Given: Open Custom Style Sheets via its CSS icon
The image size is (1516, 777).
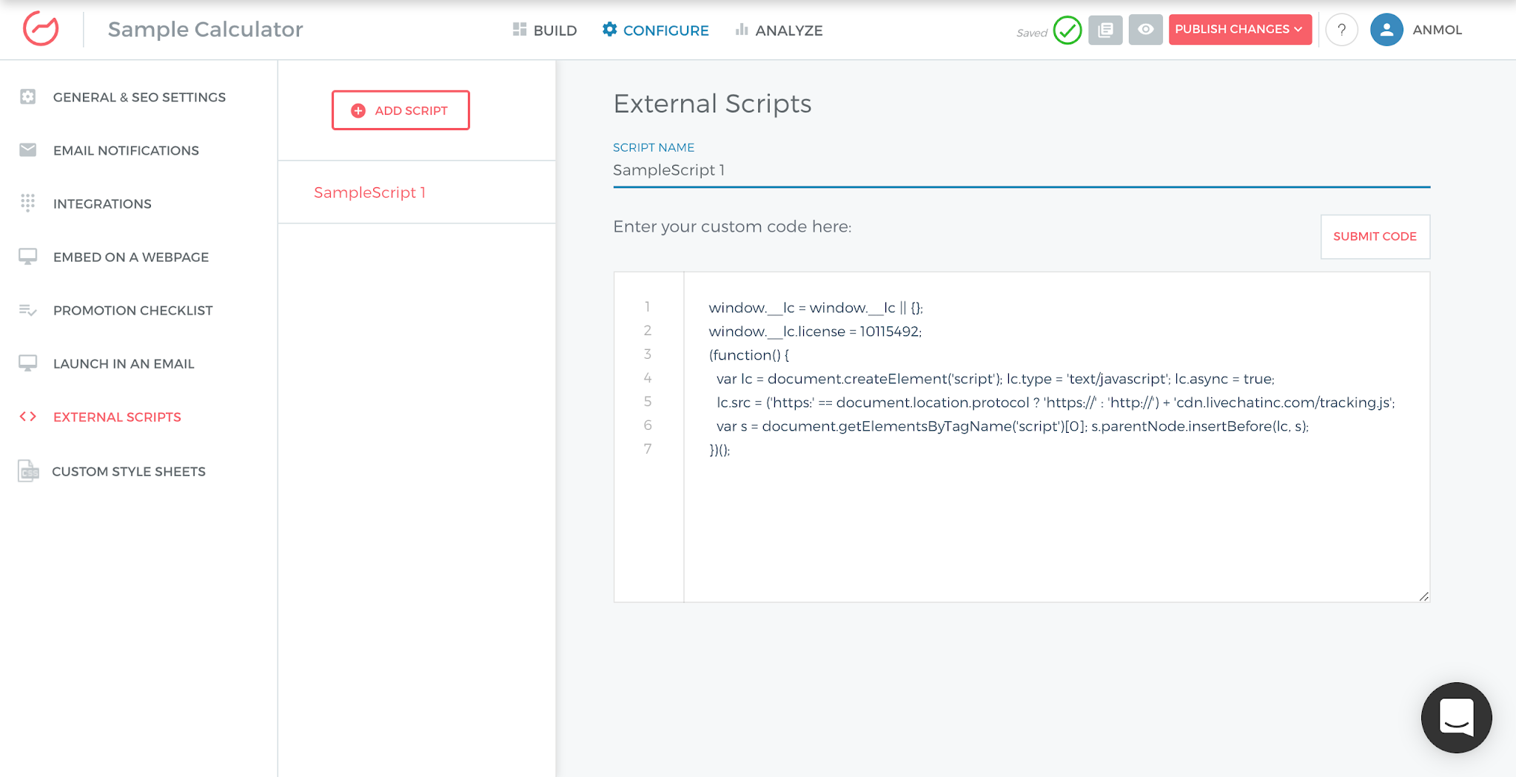Looking at the screenshot, I should [x=27, y=471].
